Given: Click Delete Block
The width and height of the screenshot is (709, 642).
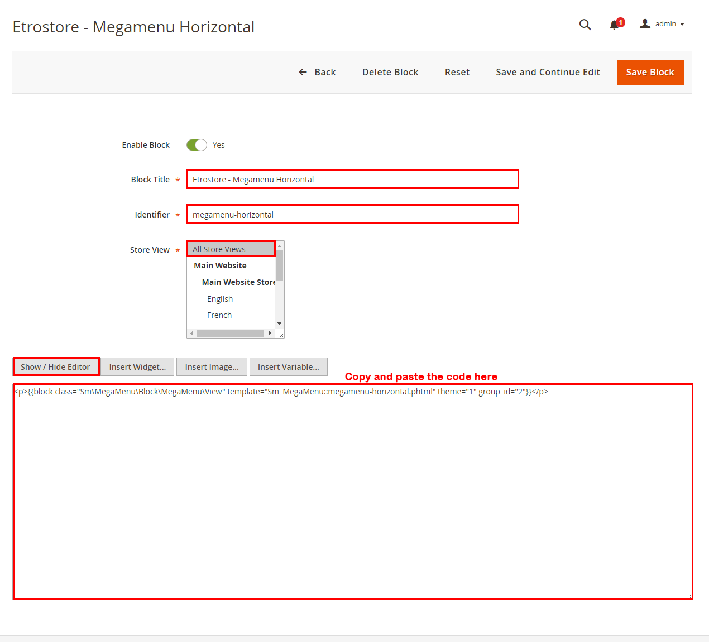Looking at the screenshot, I should [390, 72].
